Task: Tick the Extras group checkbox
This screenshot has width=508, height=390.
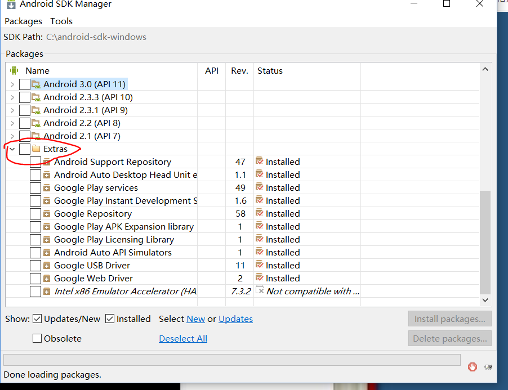Action: tap(25, 149)
